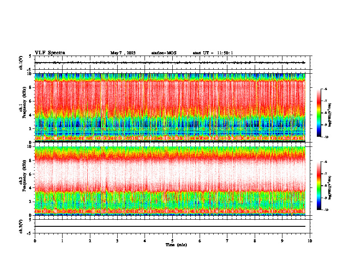Viewport: 349px width, 270px height.
Task: Click the station=MOS label
Action: pos(164,53)
